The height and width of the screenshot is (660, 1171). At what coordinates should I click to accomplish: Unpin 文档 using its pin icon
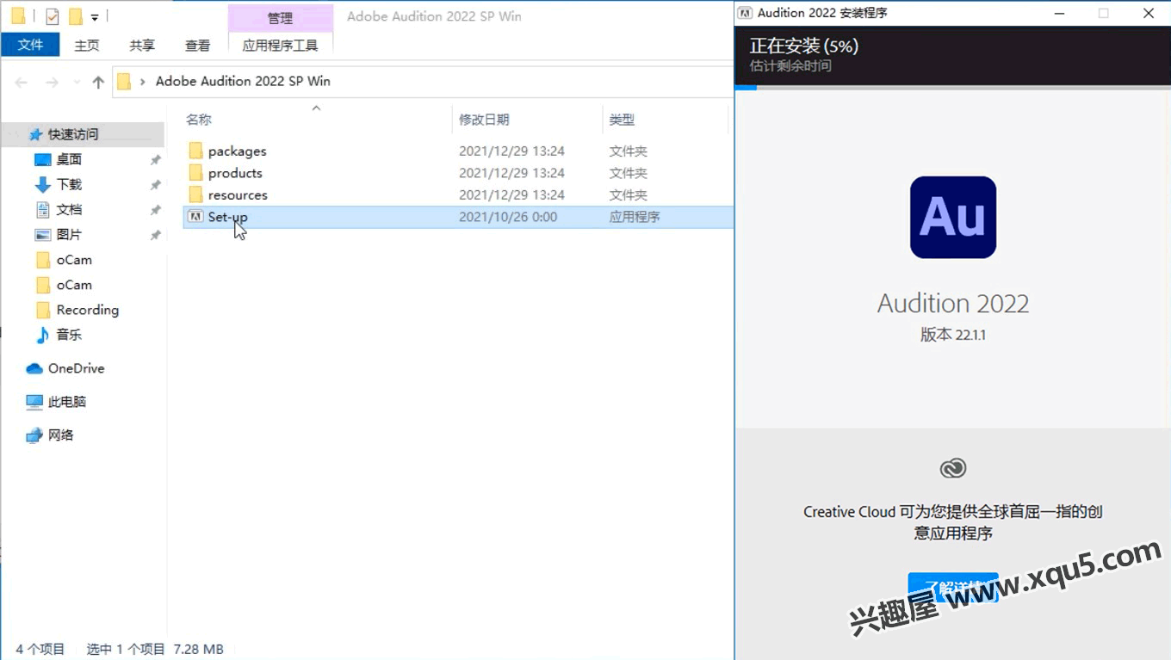(x=156, y=210)
